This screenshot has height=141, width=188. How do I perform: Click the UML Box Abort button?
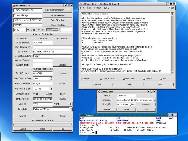tap(127, 110)
